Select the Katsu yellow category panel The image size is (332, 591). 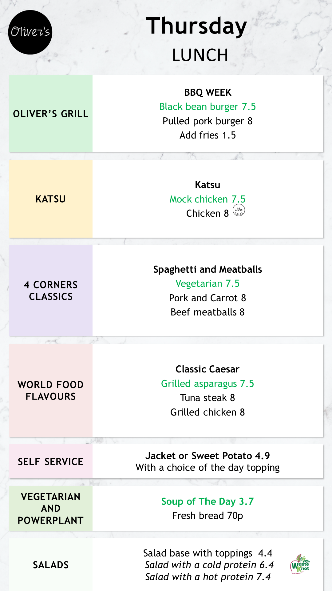51,199
